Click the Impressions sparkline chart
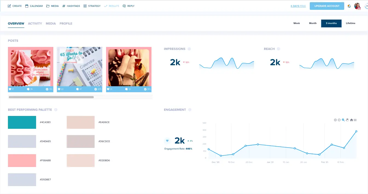Image resolution: width=368 pixels, height=194 pixels. pos(227,63)
